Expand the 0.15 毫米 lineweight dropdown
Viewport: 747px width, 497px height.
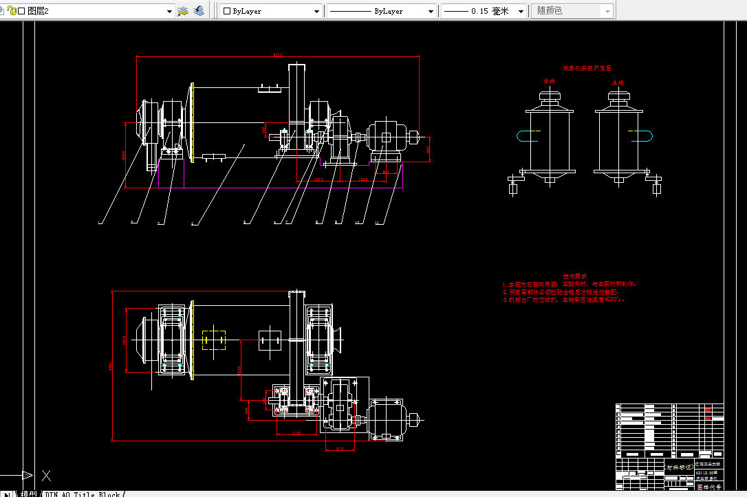521,12
